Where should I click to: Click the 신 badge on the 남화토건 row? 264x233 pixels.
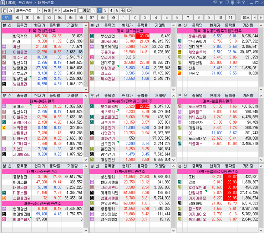(4, 84)
